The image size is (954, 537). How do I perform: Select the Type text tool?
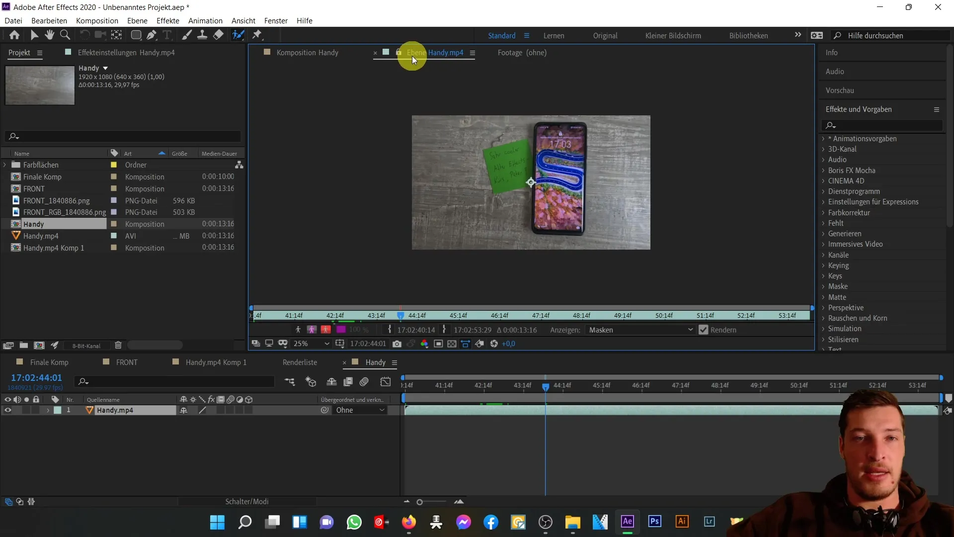coord(167,35)
